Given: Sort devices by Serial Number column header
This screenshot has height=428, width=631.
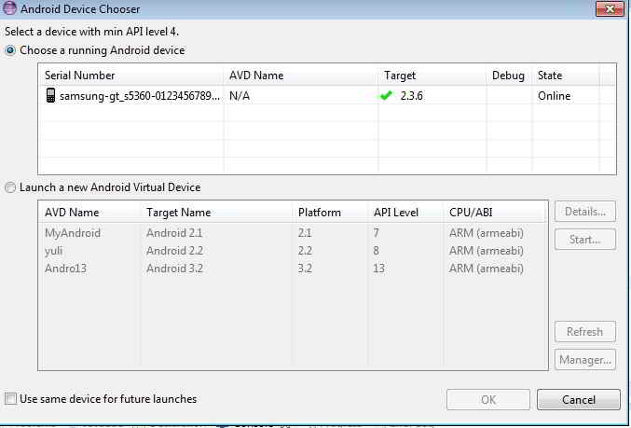Looking at the screenshot, I should pyautogui.click(x=130, y=76).
